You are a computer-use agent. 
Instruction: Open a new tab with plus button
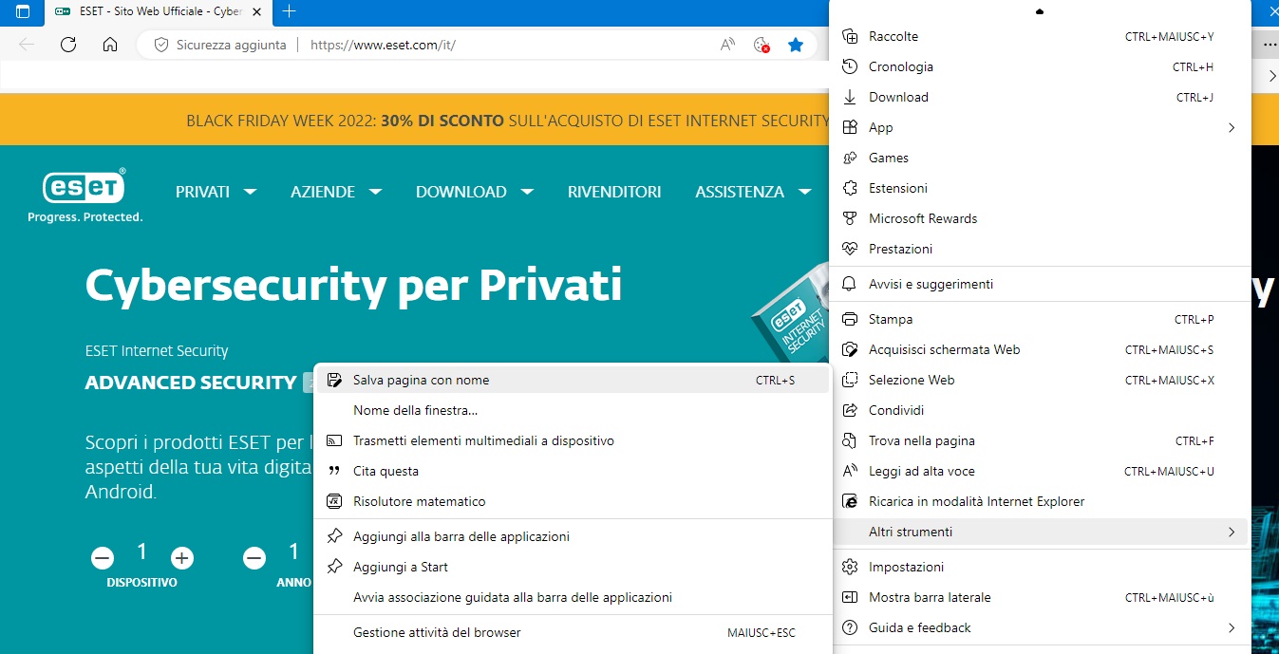click(290, 11)
